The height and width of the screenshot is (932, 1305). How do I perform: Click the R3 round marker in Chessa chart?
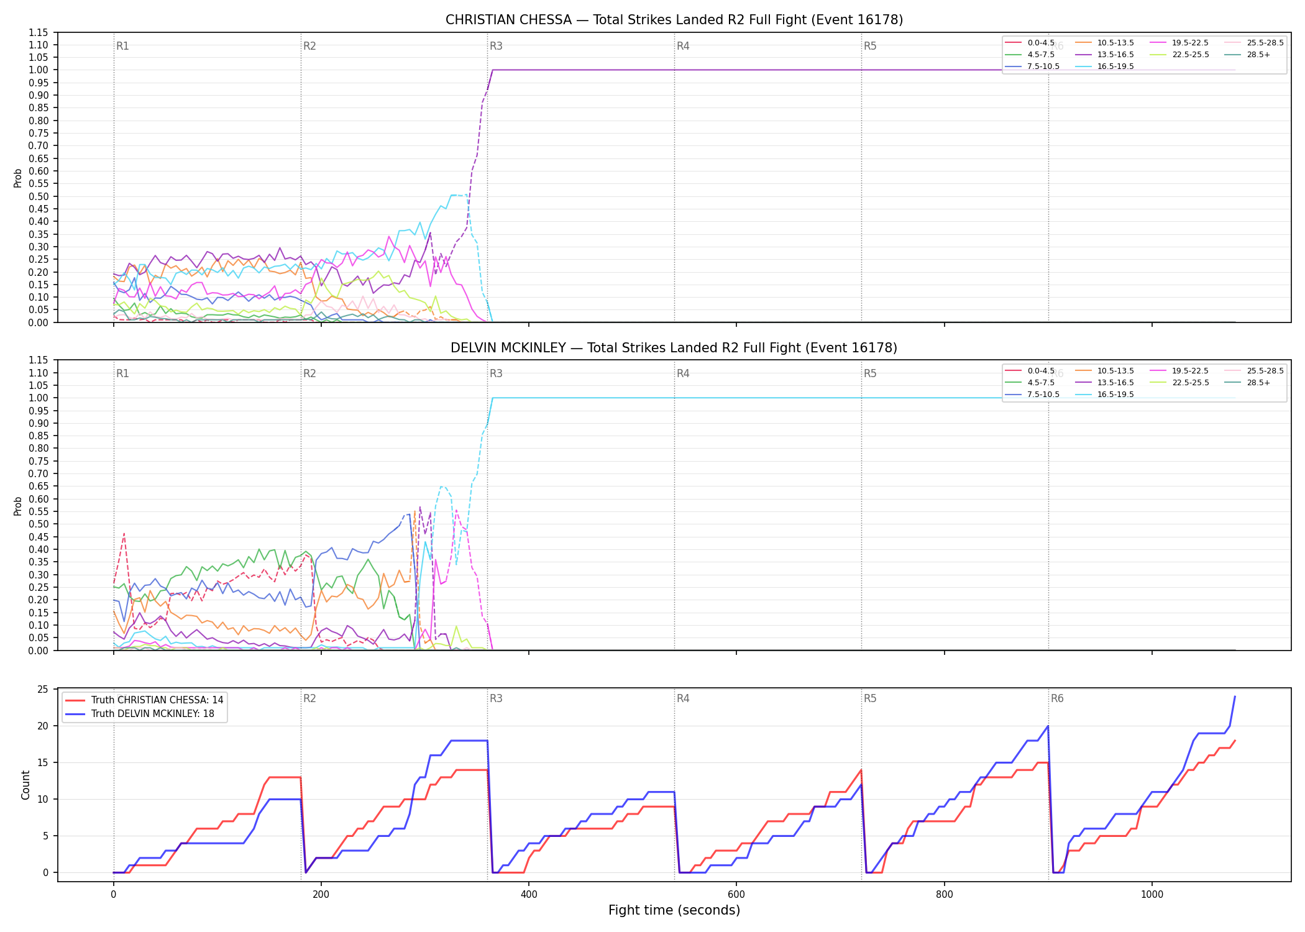[x=496, y=46]
